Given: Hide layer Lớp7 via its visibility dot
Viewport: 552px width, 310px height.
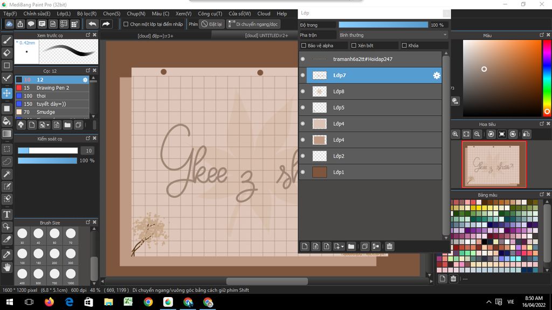Looking at the screenshot, I should [303, 75].
